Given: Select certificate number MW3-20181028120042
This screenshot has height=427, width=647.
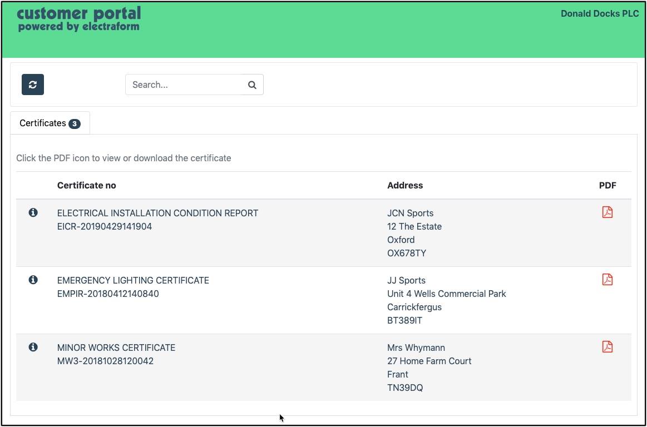Looking at the screenshot, I should coord(105,361).
